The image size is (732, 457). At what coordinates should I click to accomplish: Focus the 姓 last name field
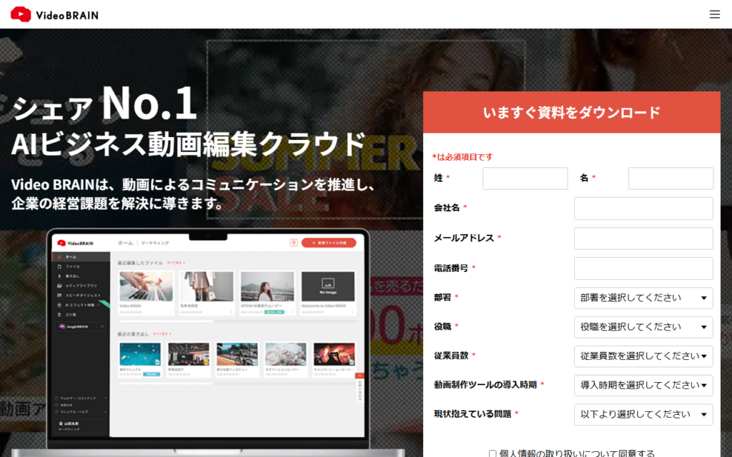[x=525, y=179]
